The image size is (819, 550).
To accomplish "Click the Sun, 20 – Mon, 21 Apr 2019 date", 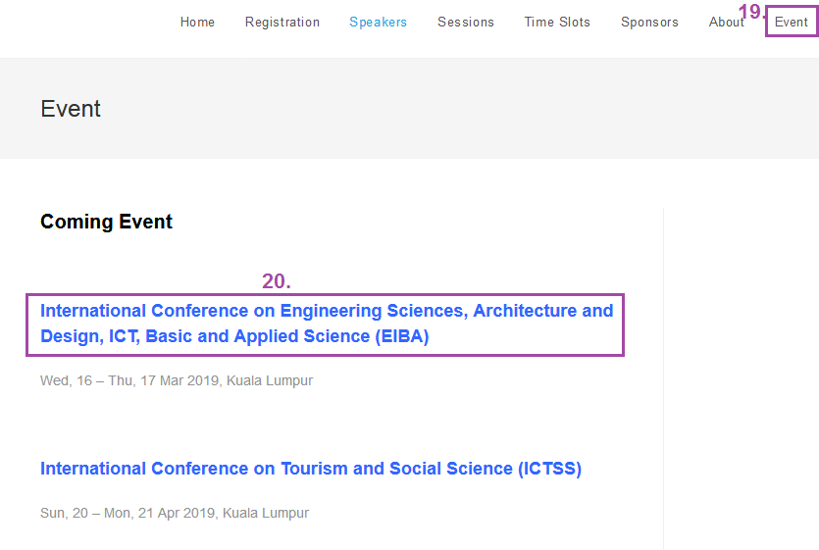I will pyautogui.click(x=128, y=513).
